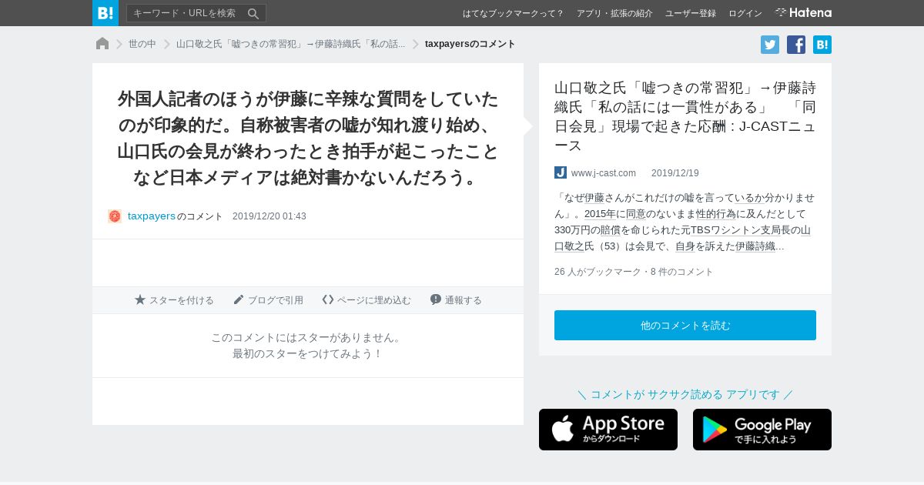Click 通報する report button
This screenshot has width=924, height=485.
(456, 300)
